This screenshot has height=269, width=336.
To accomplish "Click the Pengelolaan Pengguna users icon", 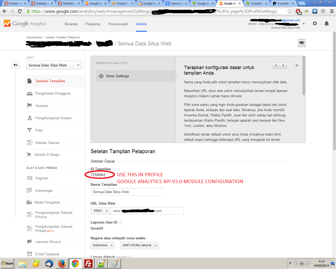I will coord(30,94).
